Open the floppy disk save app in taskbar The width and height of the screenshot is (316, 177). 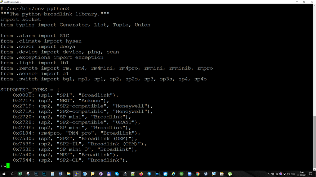109,174
